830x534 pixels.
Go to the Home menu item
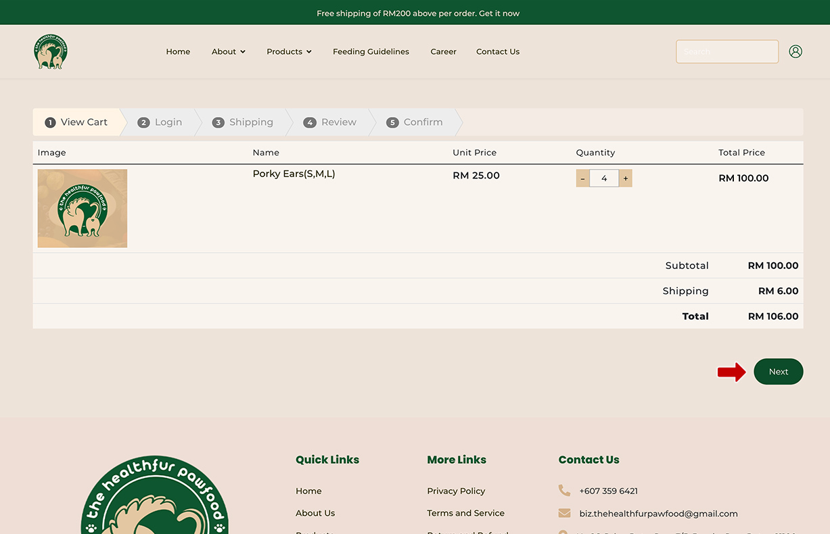[178, 51]
